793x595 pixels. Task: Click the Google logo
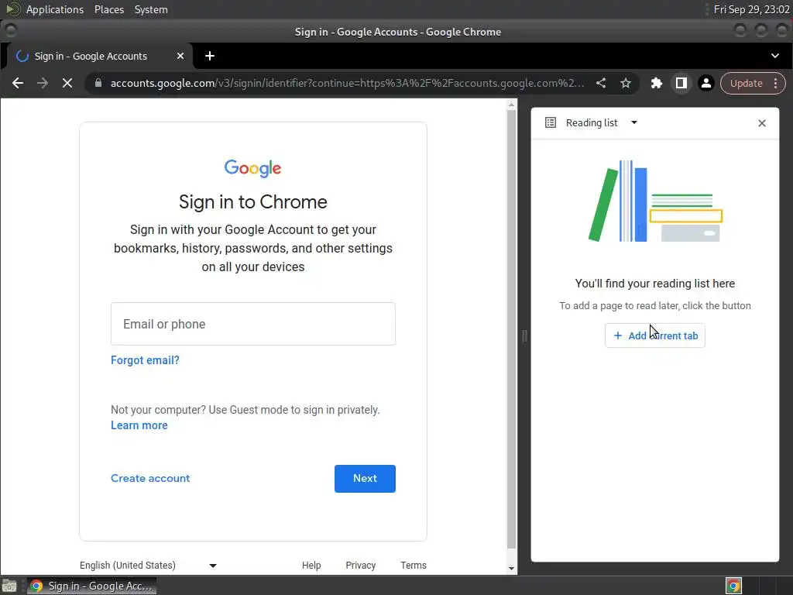[x=253, y=168]
